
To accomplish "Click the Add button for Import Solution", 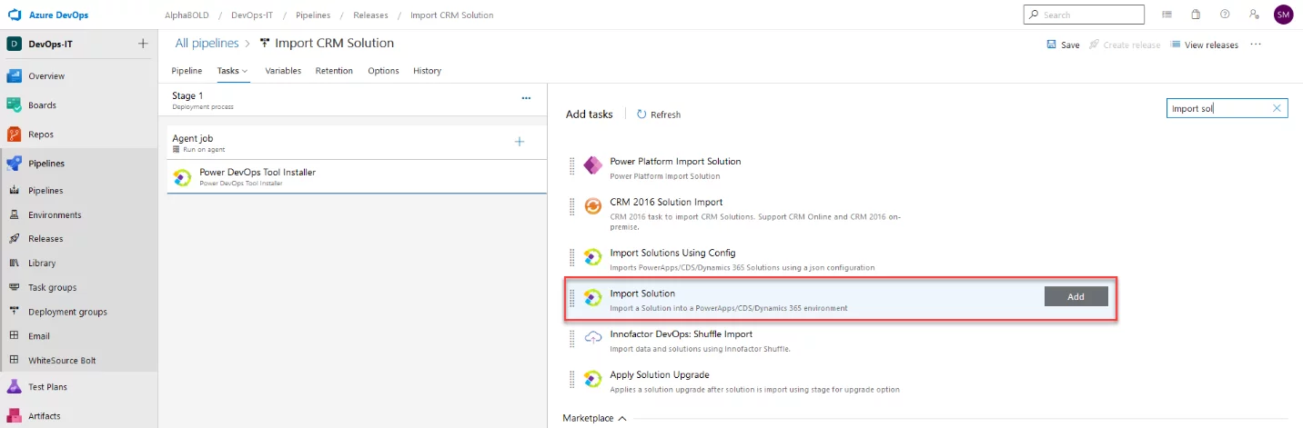I will coord(1076,296).
